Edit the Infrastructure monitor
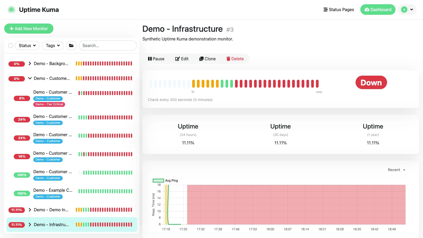This screenshot has height=238, width=423. click(x=182, y=59)
